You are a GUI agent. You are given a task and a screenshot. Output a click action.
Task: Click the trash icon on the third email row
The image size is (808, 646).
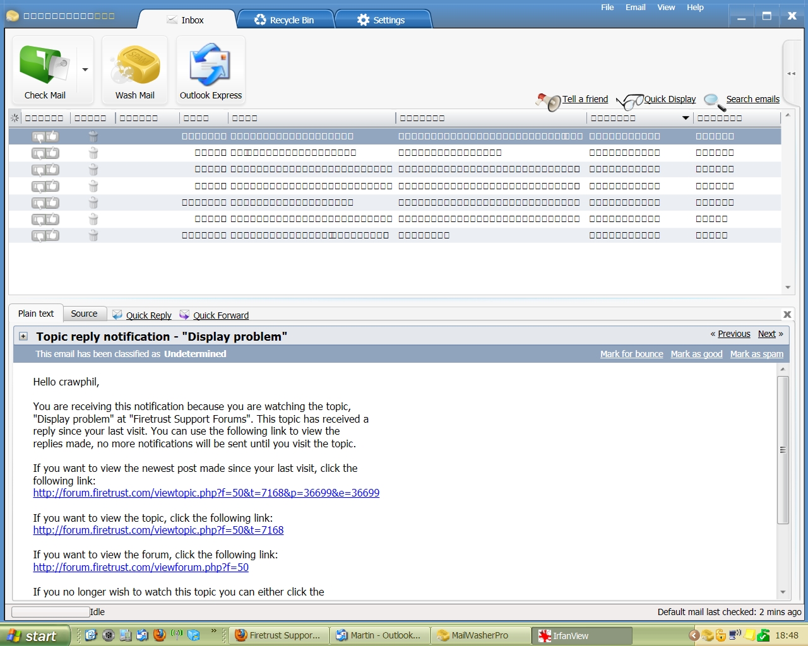(93, 169)
